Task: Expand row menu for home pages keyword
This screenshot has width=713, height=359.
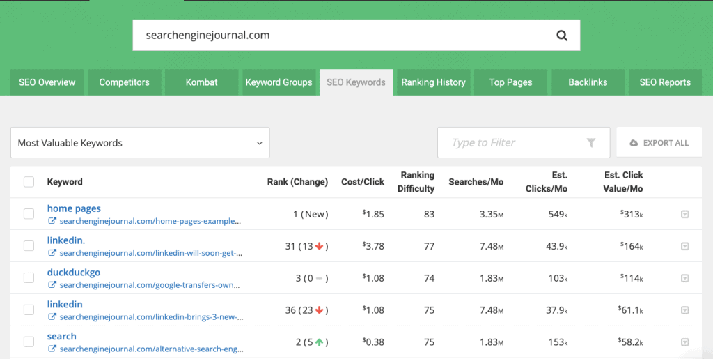Action: [685, 214]
